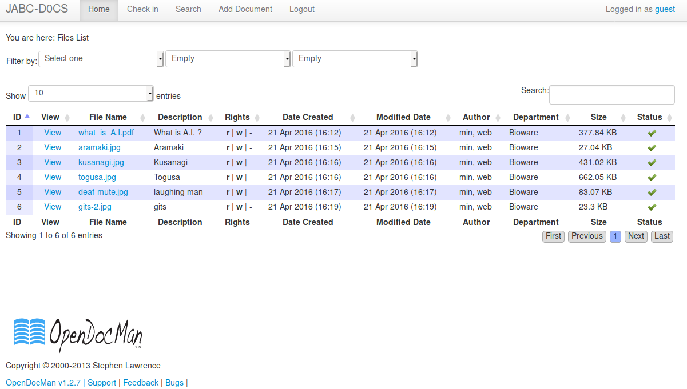Click the OpenDocMan v1.2.7 footer link
Screen dimensions: 687x389
point(42,383)
